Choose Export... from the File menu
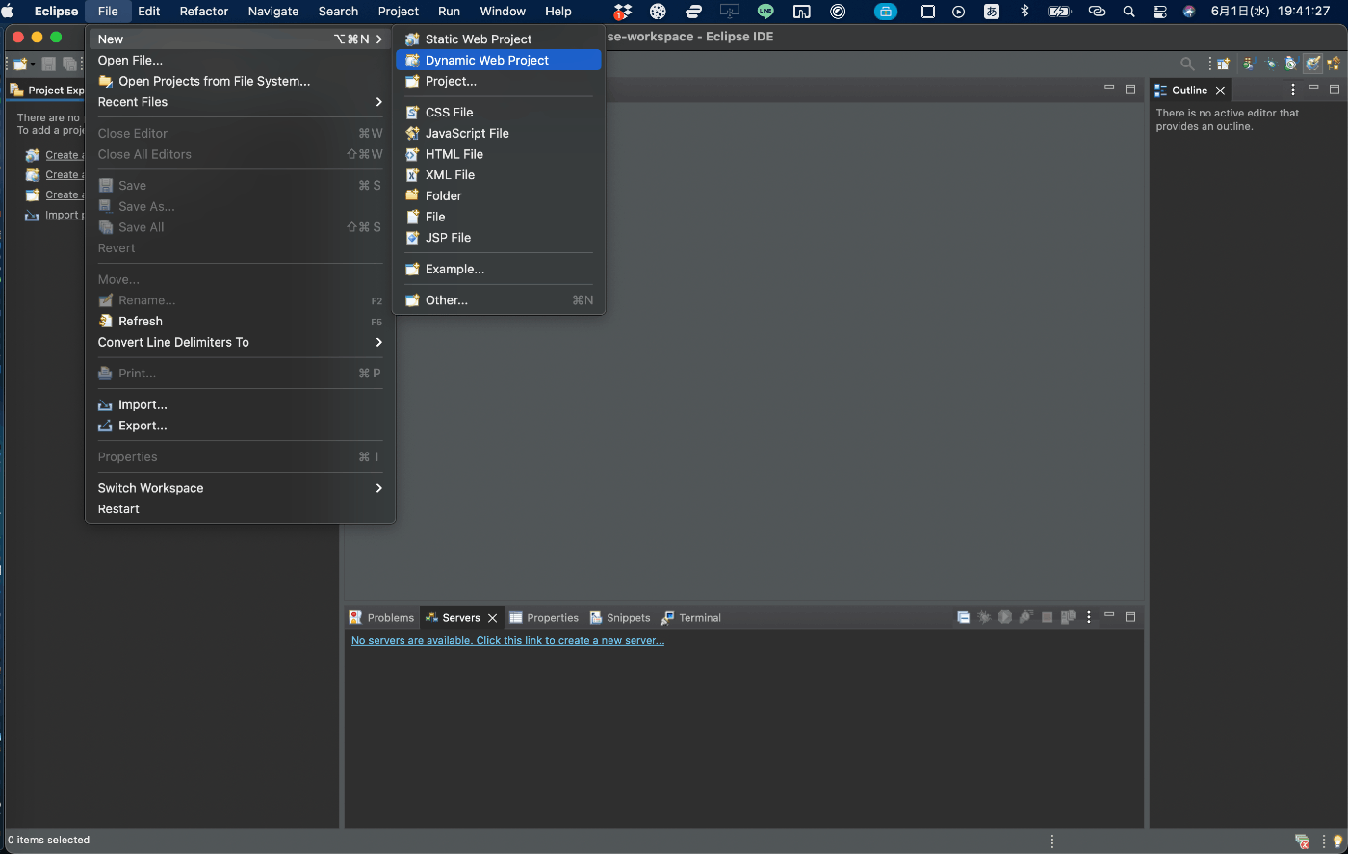This screenshot has width=1348, height=854. coord(241,426)
